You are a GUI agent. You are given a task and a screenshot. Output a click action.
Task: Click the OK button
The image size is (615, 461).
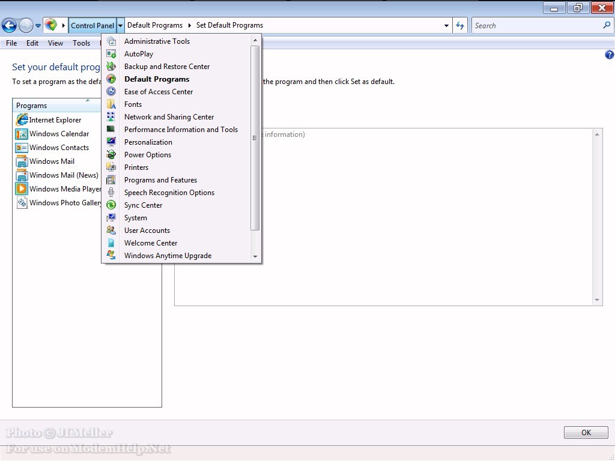coord(586,432)
